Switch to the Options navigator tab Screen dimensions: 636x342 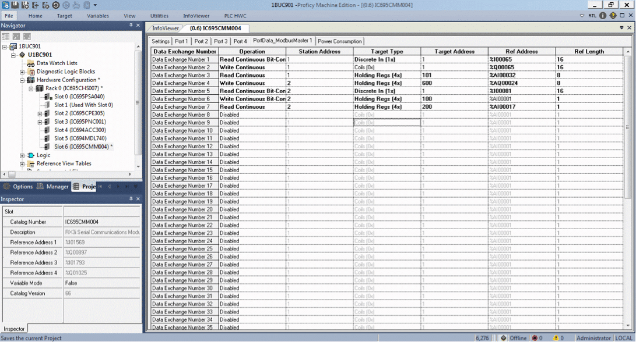pyautogui.click(x=18, y=187)
